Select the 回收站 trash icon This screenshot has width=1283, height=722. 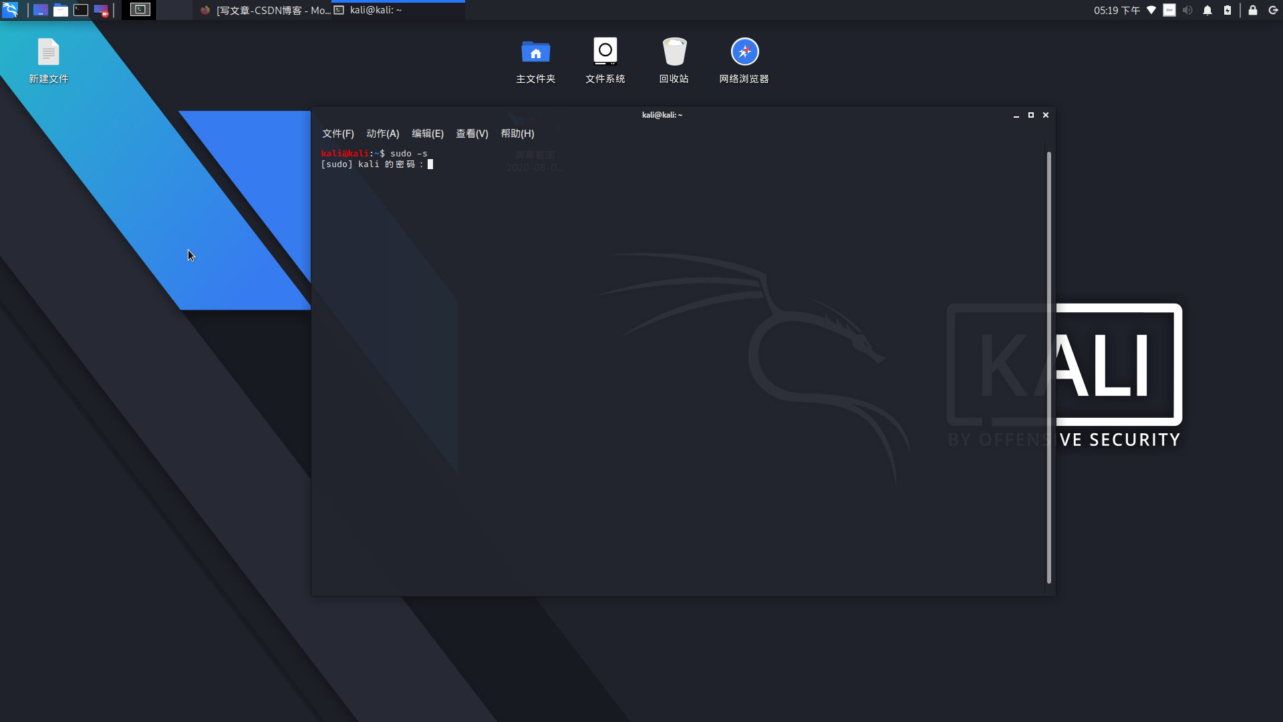[674, 61]
